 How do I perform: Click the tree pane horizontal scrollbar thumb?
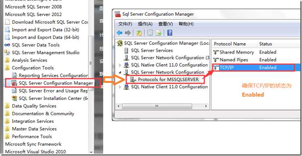157,106
